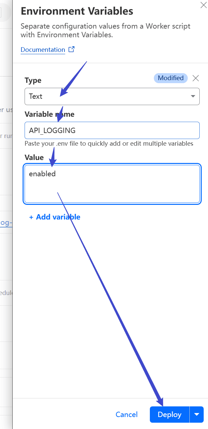Screen dimensions: 208x429
Task: Add another variable with Add variable
Action: pyautogui.click(x=55, y=217)
